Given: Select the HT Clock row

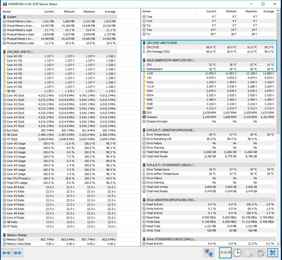Looking at the screenshot, I should (x=60, y=139).
